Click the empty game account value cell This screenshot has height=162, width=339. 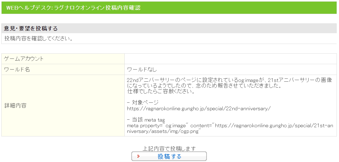coord(230,59)
